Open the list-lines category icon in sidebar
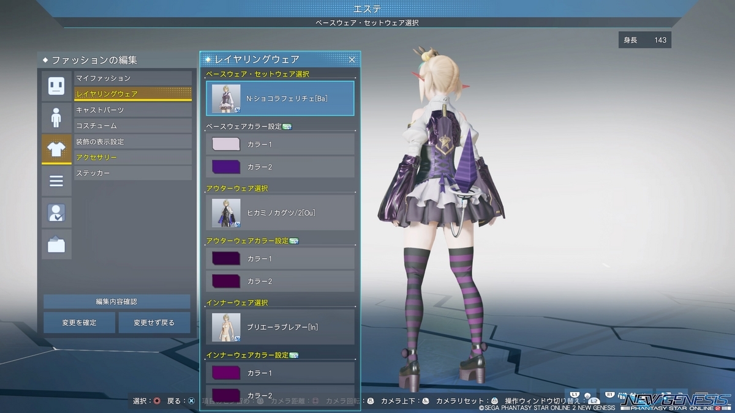735x413 pixels. [x=56, y=180]
